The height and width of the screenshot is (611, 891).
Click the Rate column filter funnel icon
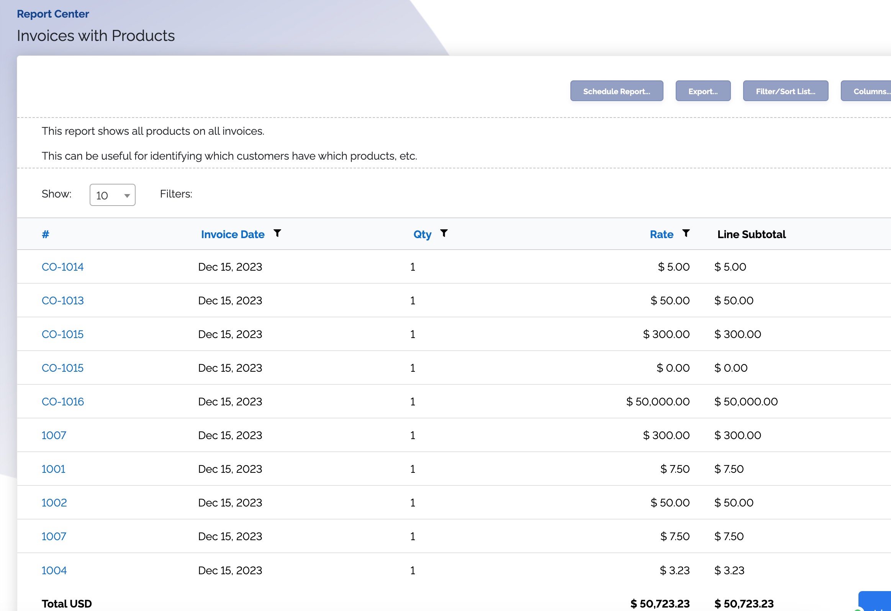tap(686, 233)
